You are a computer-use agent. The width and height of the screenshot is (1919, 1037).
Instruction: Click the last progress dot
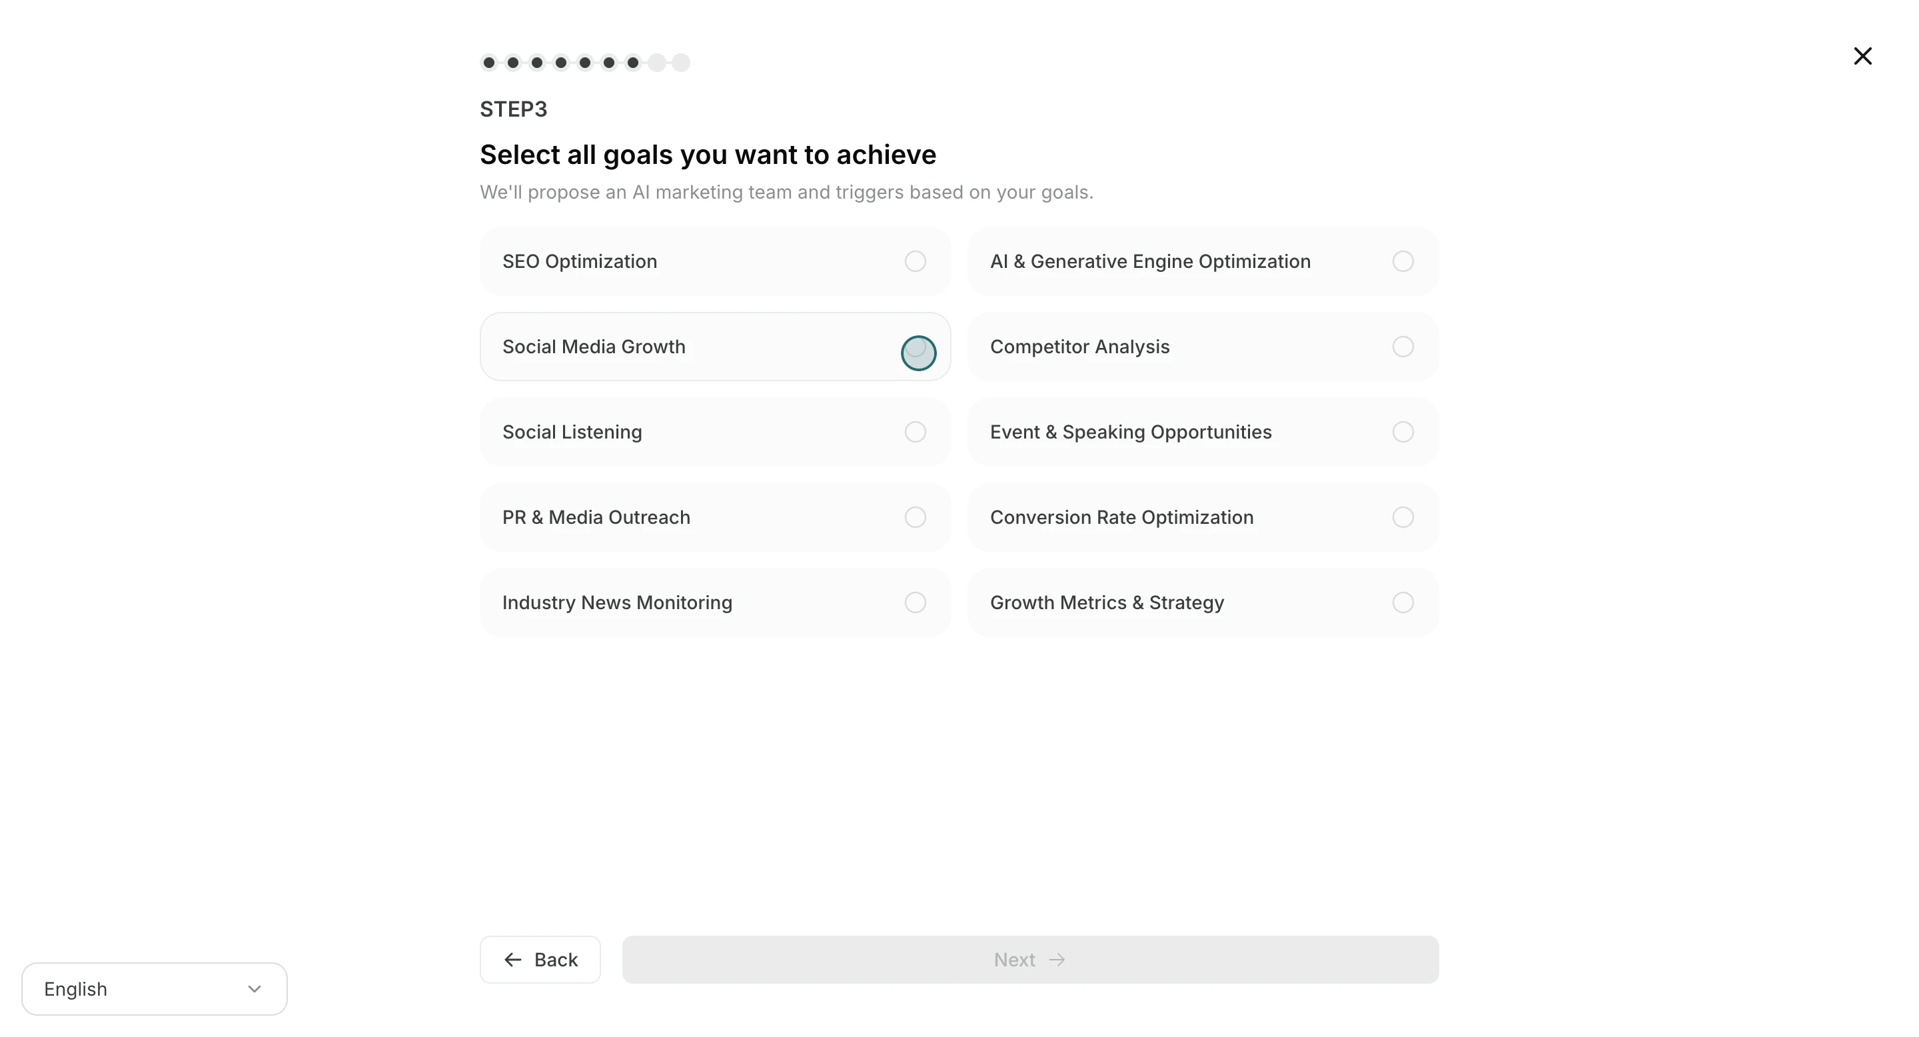pyautogui.click(x=680, y=63)
